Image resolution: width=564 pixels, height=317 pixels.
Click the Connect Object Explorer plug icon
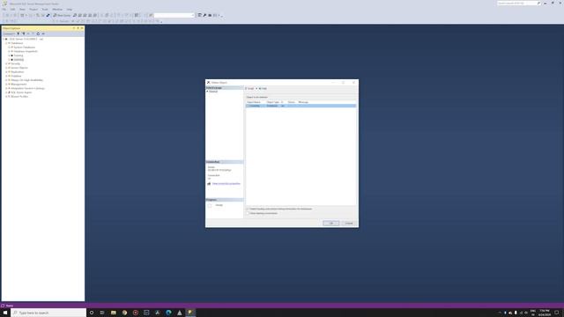click(x=18, y=33)
